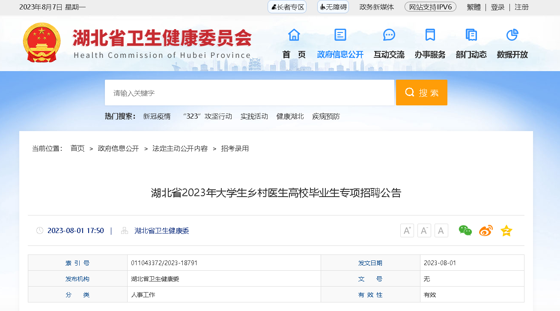The width and height of the screenshot is (560, 311).
Task: Reset font size with A button
Action: coord(441,230)
